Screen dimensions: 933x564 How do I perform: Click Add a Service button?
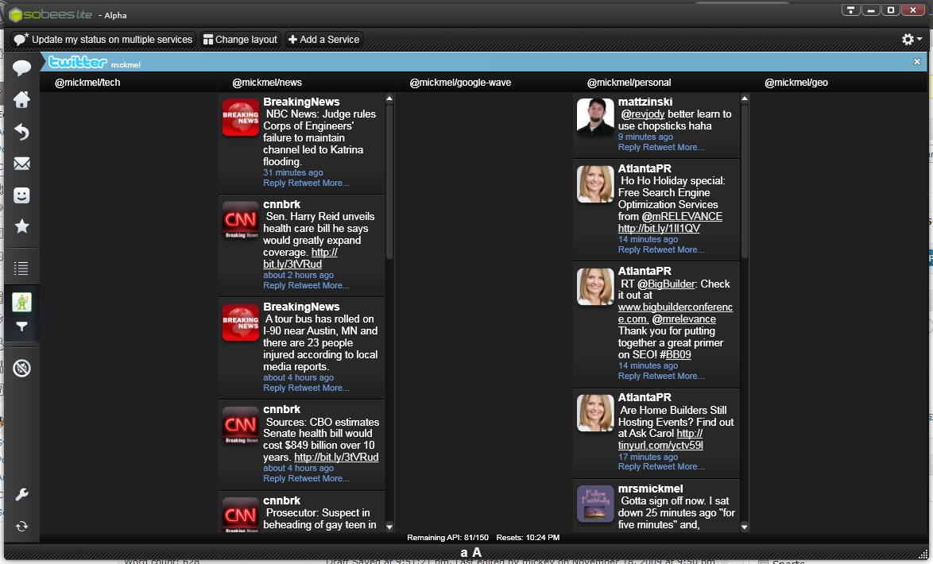point(323,39)
